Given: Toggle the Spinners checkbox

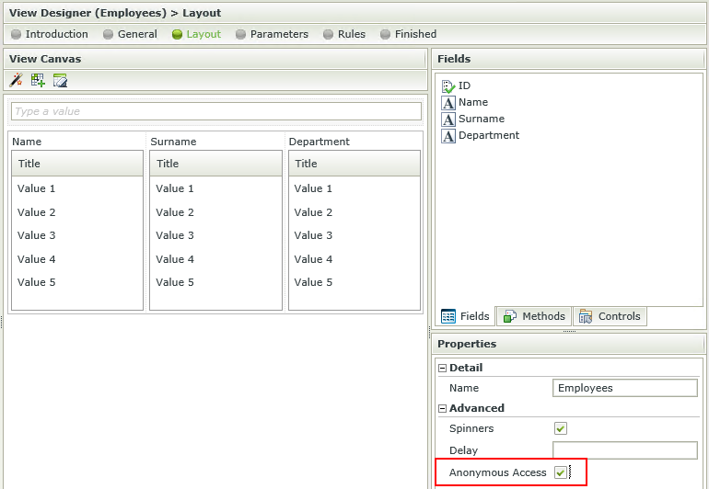Looking at the screenshot, I should pyautogui.click(x=561, y=428).
